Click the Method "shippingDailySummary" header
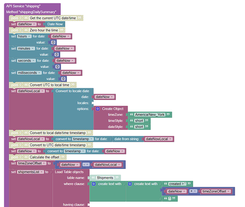Viewport: 245px width, 207px height. pyautogui.click(x=31, y=12)
